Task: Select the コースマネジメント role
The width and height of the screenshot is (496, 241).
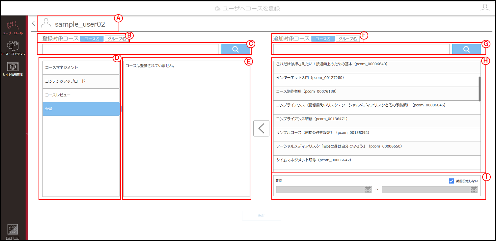Action: tap(81, 67)
